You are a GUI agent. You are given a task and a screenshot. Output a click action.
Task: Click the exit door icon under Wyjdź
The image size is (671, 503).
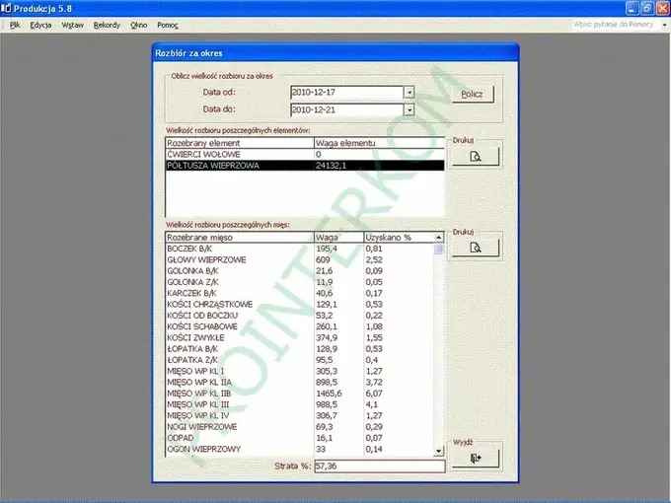(x=476, y=458)
